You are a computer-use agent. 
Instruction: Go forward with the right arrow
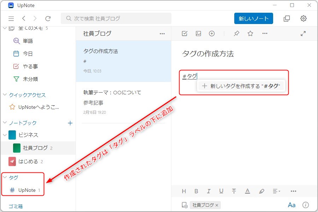click(35, 18)
